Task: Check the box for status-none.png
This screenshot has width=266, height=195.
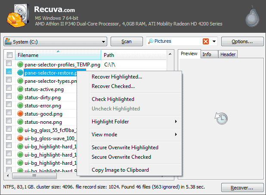Action: click(9, 121)
